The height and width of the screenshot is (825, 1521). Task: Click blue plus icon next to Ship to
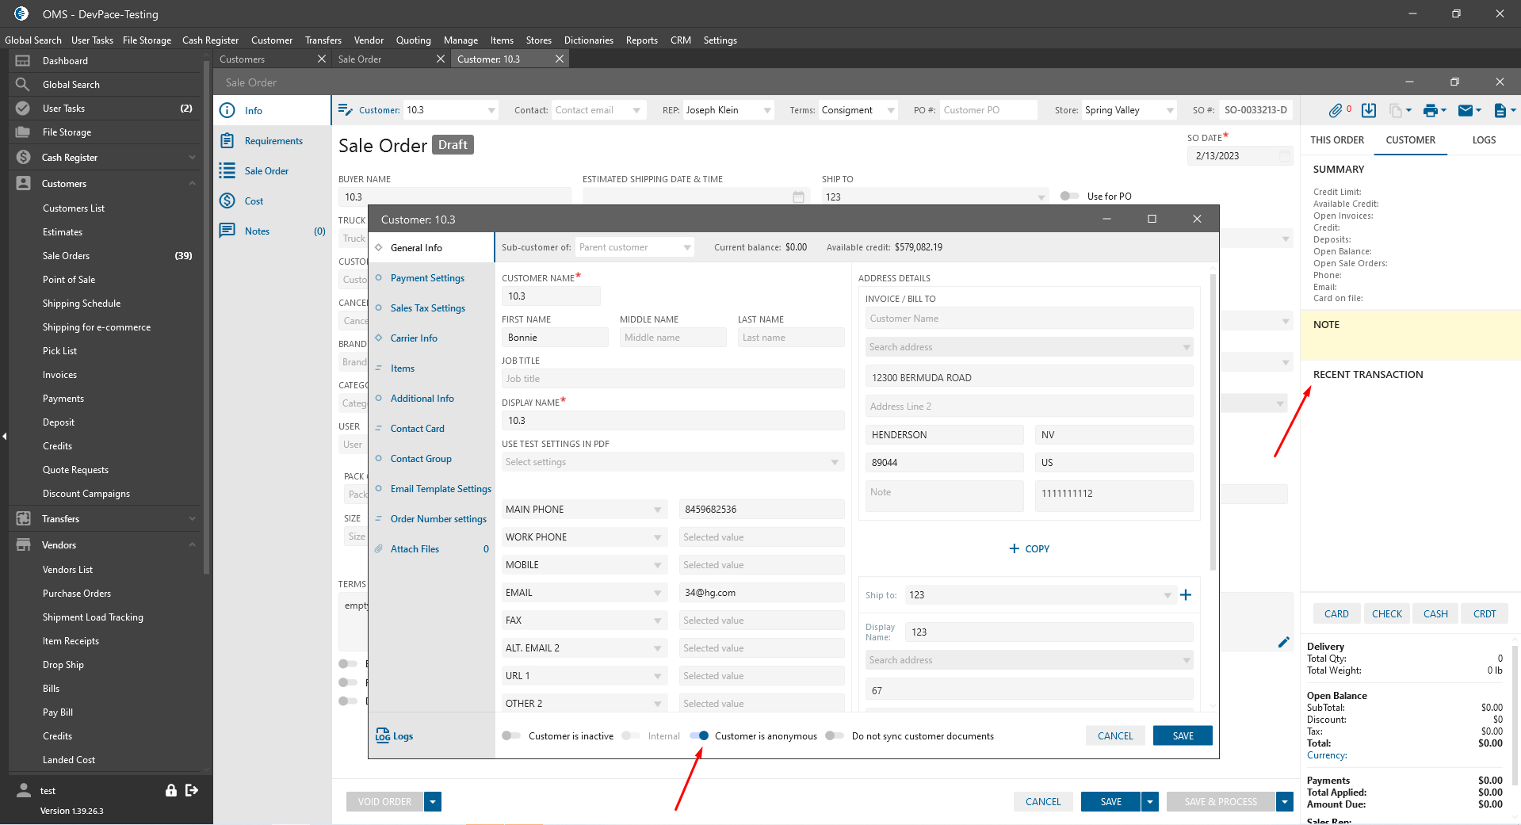1186,595
